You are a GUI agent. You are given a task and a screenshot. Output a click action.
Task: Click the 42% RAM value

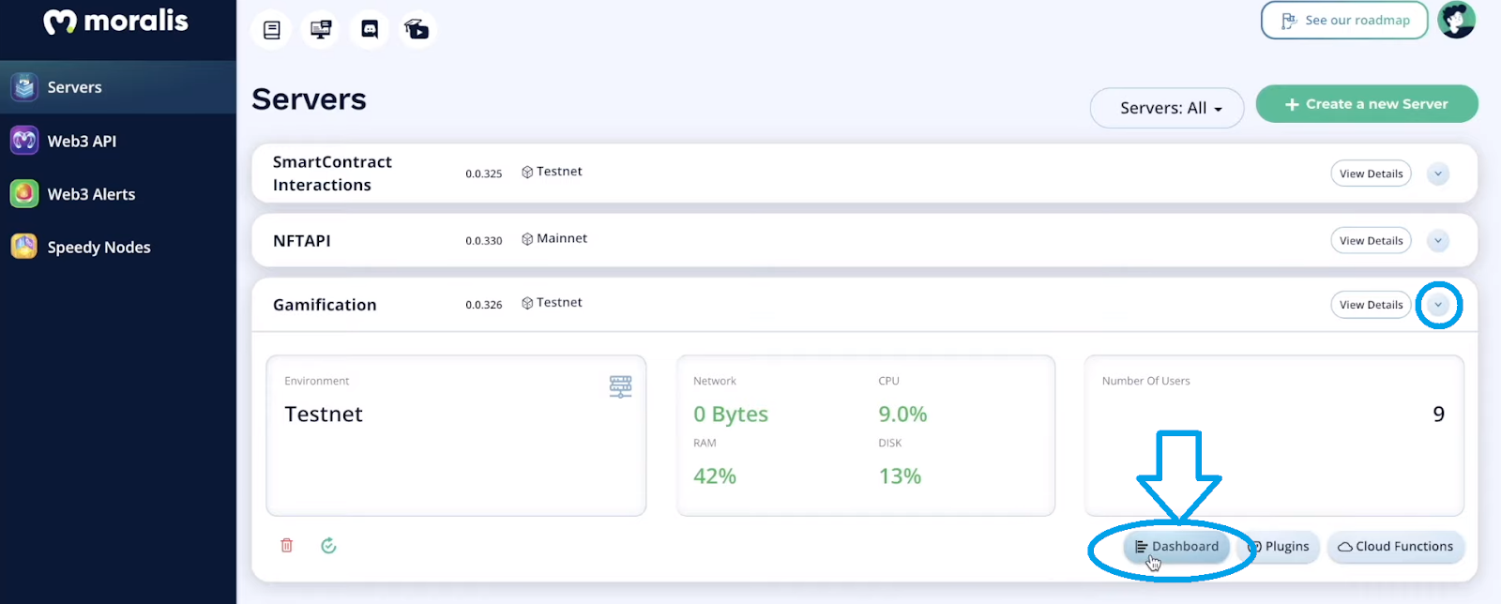[x=715, y=476]
